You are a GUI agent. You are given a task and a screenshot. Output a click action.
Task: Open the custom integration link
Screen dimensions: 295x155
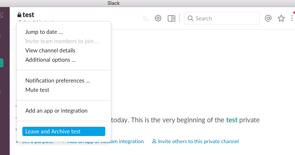pyautogui.click(x=112, y=142)
